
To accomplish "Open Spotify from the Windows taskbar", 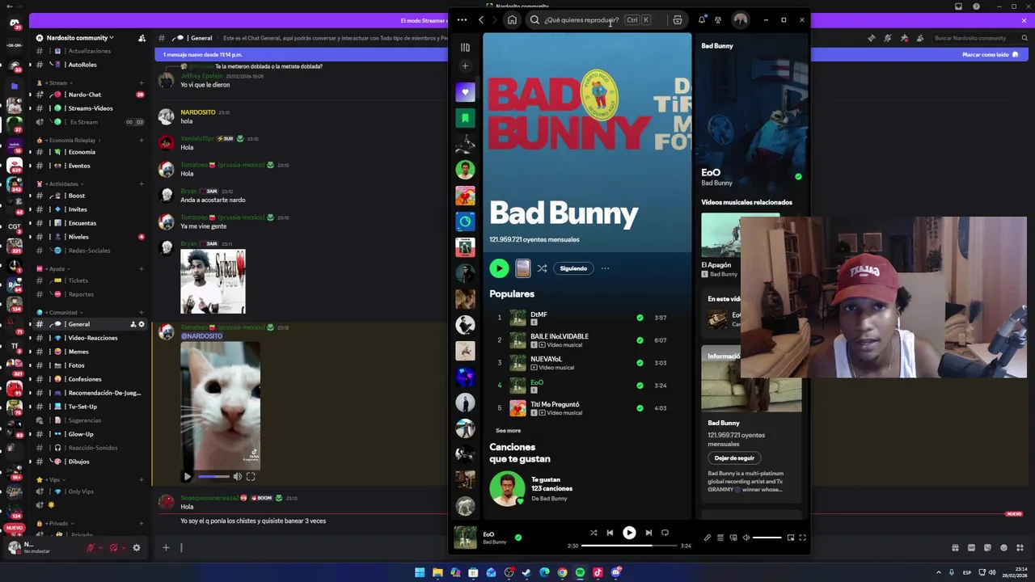I will pos(580,572).
